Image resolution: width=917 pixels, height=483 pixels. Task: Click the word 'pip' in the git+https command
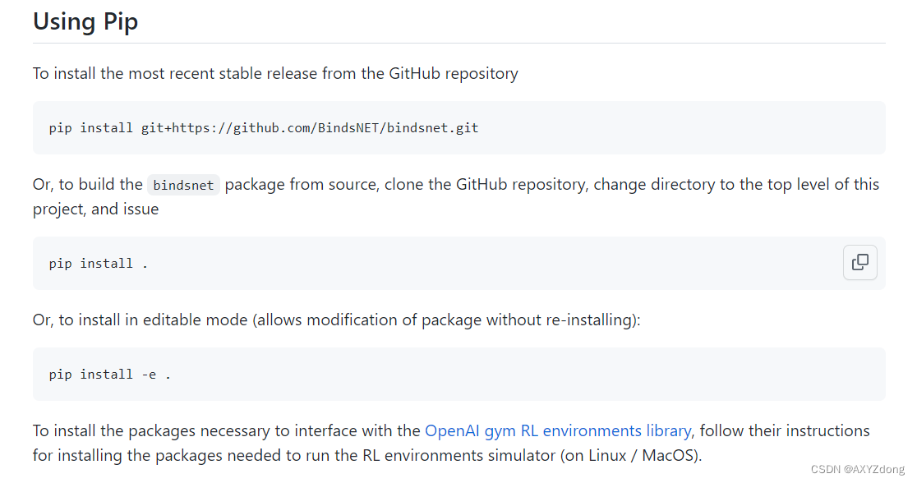(x=60, y=128)
